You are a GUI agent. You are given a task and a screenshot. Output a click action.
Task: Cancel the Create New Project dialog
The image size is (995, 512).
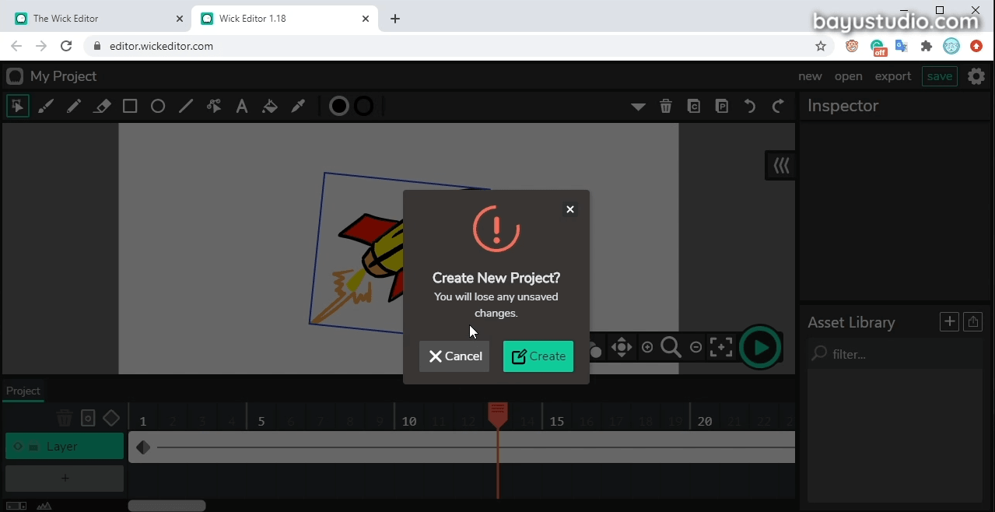click(454, 356)
